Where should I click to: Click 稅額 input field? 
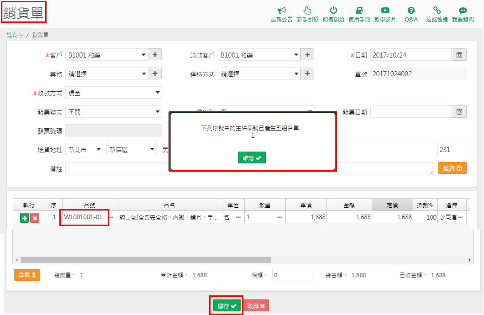pos(292,275)
